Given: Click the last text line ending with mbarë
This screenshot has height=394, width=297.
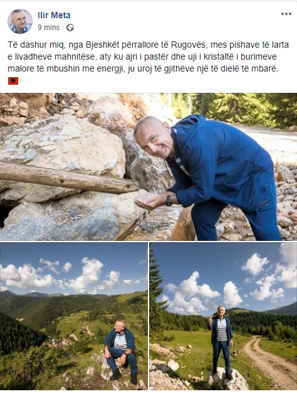Looking at the screenshot, I should tap(143, 69).
